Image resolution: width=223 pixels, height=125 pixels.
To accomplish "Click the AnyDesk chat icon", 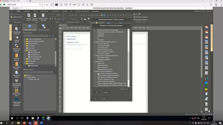I will tap(66, 5).
